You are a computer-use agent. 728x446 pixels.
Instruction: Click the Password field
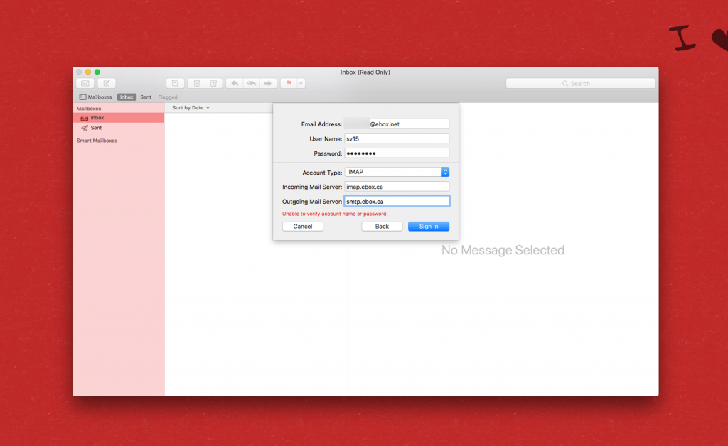point(397,153)
